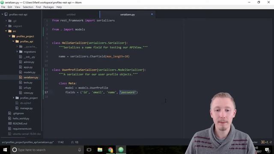274x154 pixels.
Task: Click the Atom icon on the taskbar
Action: (x=121, y=150)
